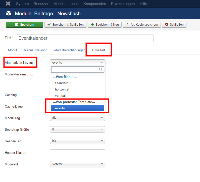Expand the Modul-Tag dropdown

pos(77,118)
